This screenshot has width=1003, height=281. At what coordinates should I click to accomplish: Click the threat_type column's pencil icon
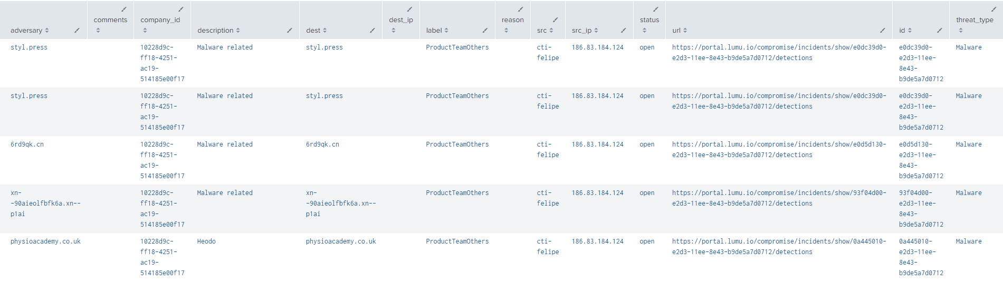pyautogui.click(x=994, y=9)
